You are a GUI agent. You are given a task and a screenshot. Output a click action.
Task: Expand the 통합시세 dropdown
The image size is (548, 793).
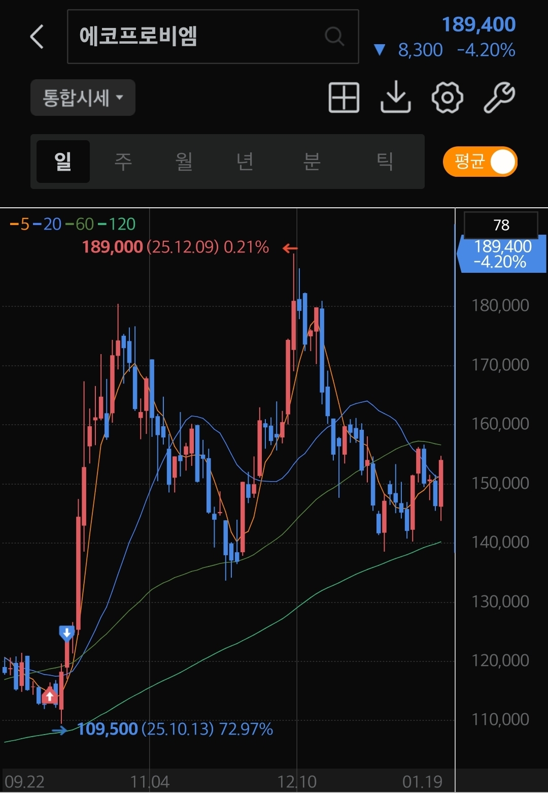point(83,98)
